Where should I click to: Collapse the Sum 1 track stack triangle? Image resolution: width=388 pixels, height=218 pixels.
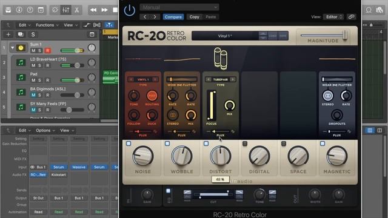coord(12,48)
